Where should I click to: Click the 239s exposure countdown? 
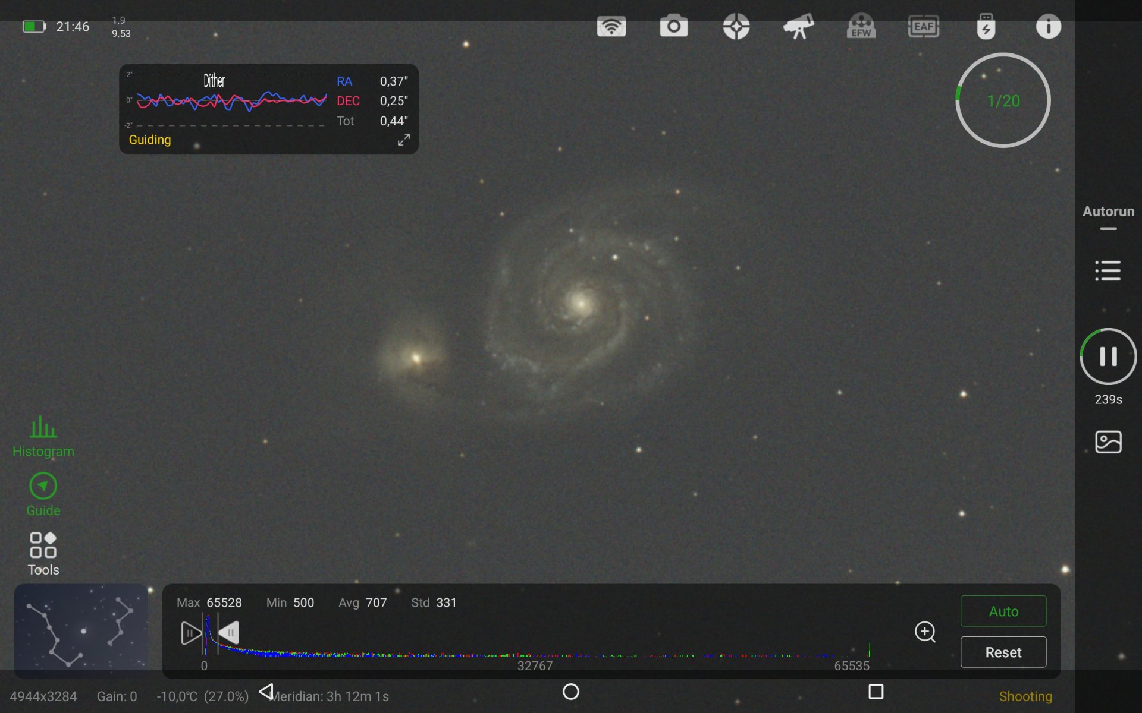coord(1108,399)
